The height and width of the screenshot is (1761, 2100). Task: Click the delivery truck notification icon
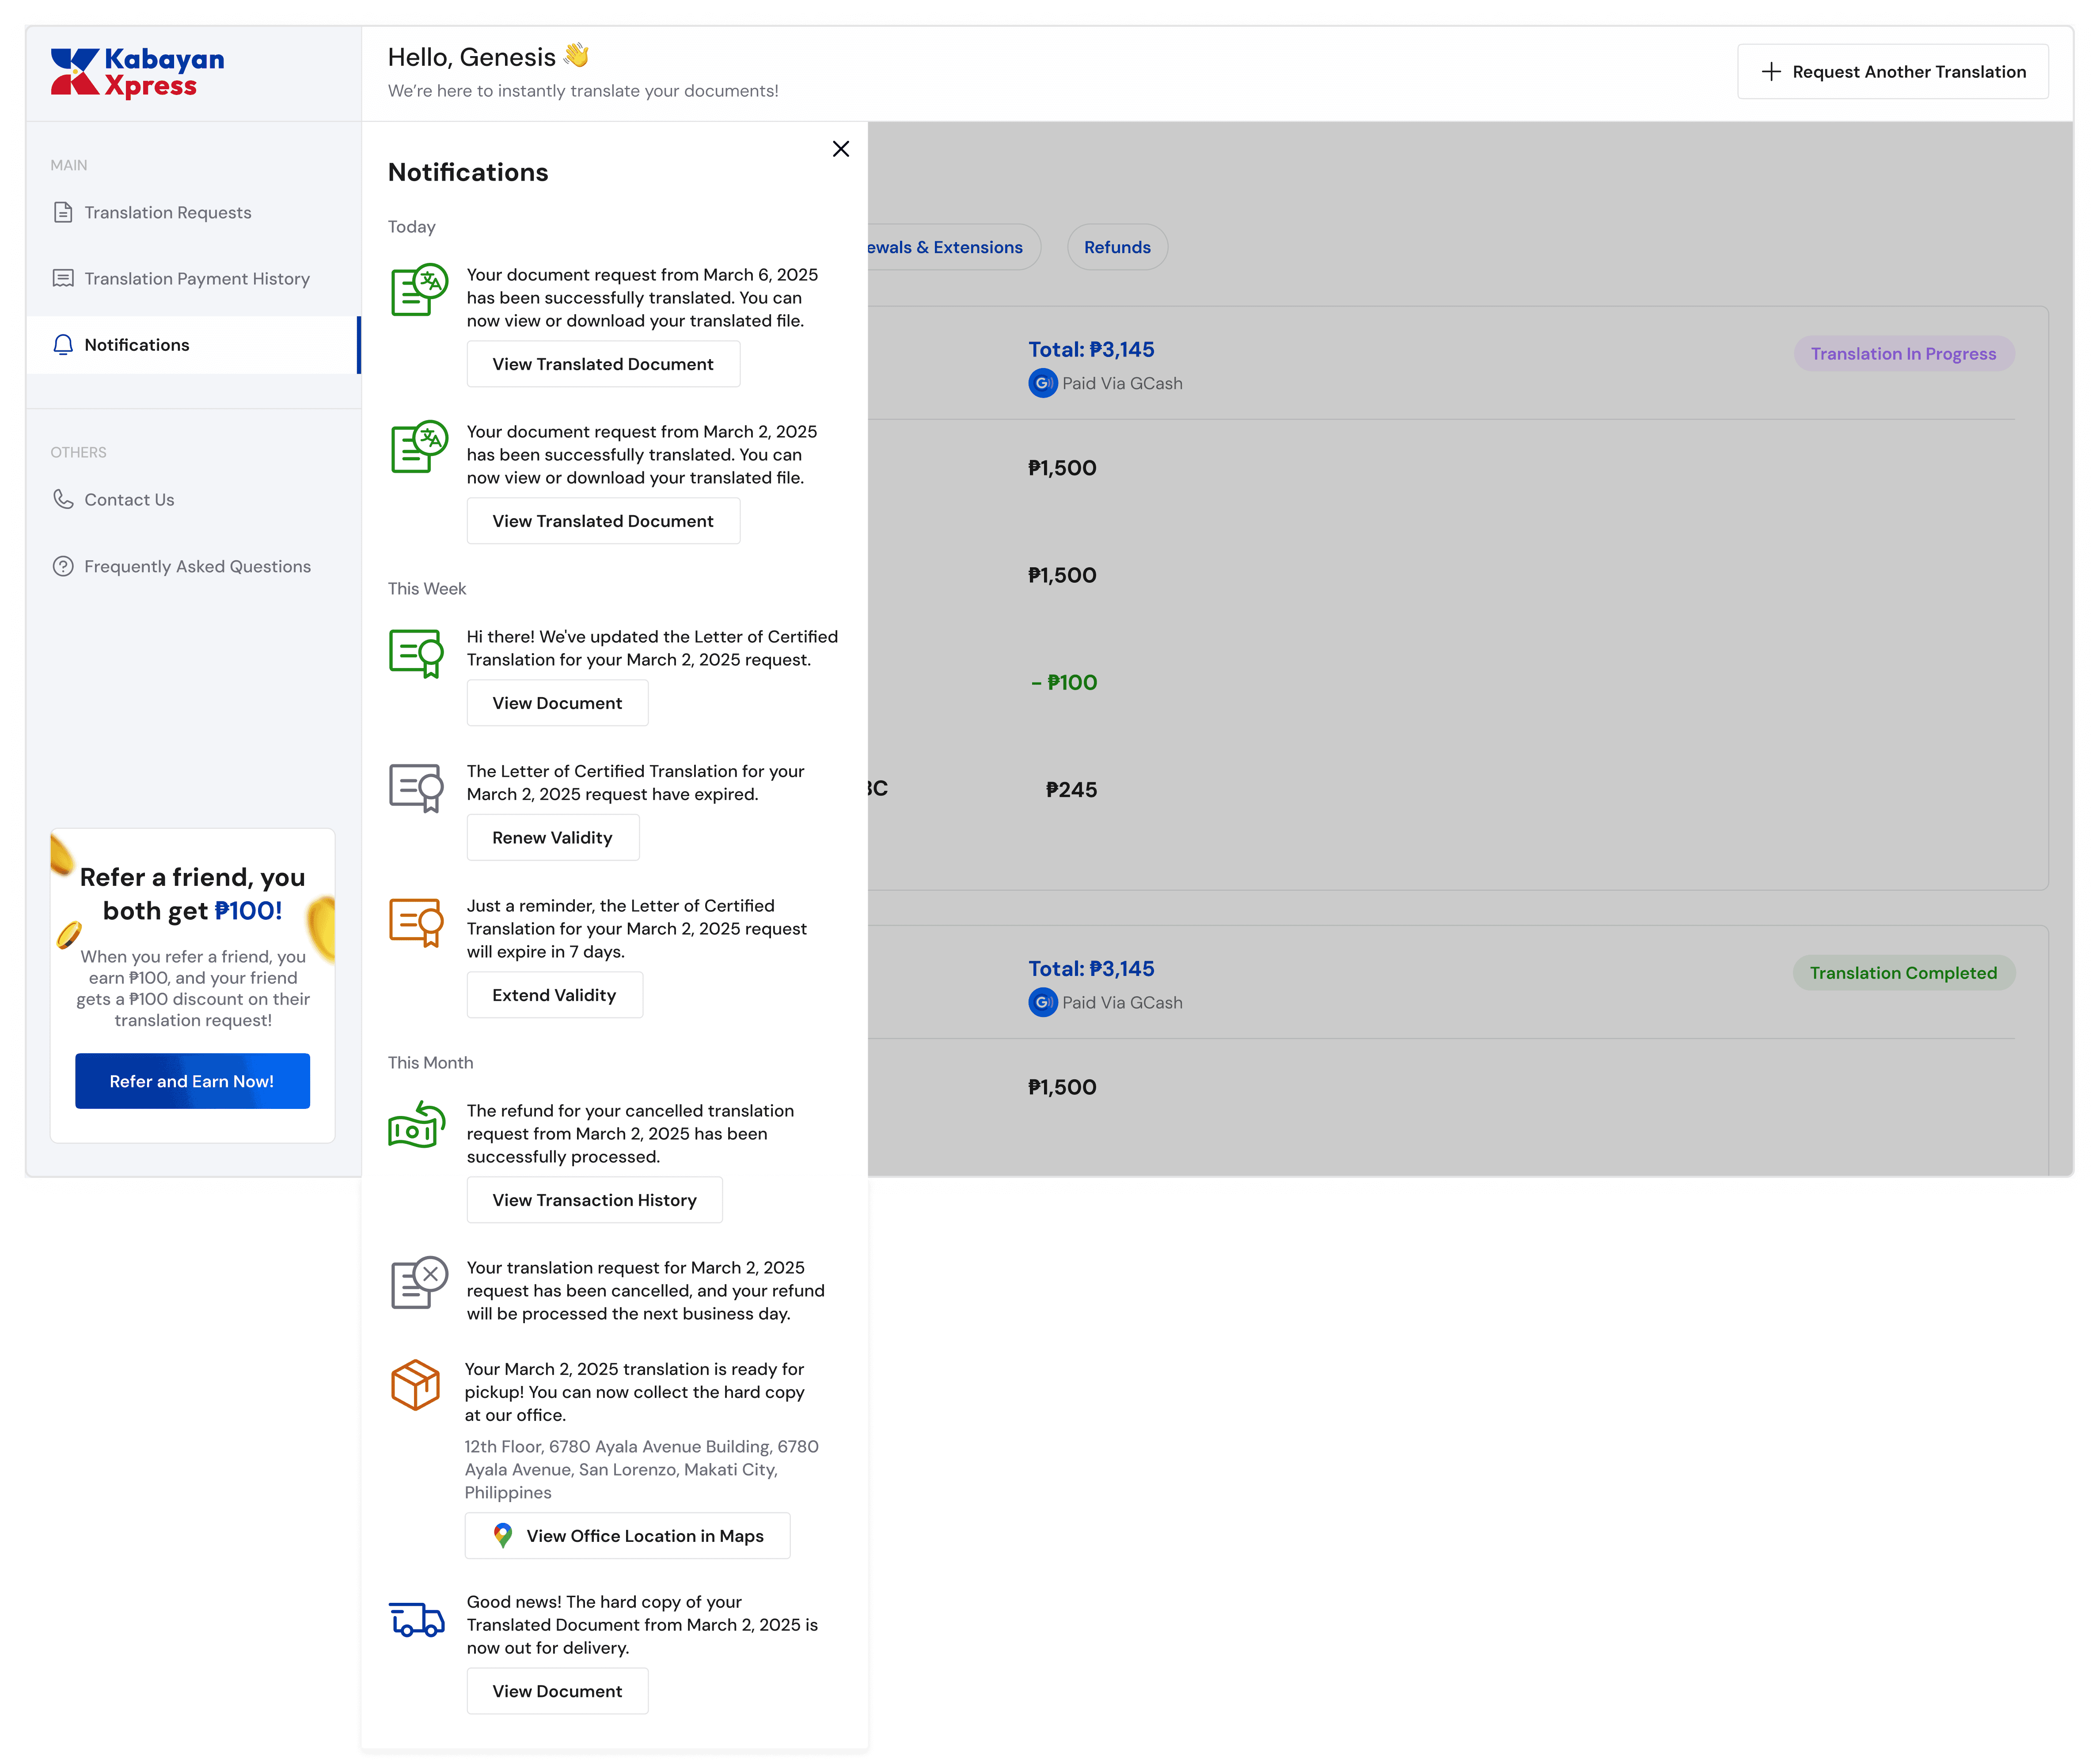pos(416,1619)
